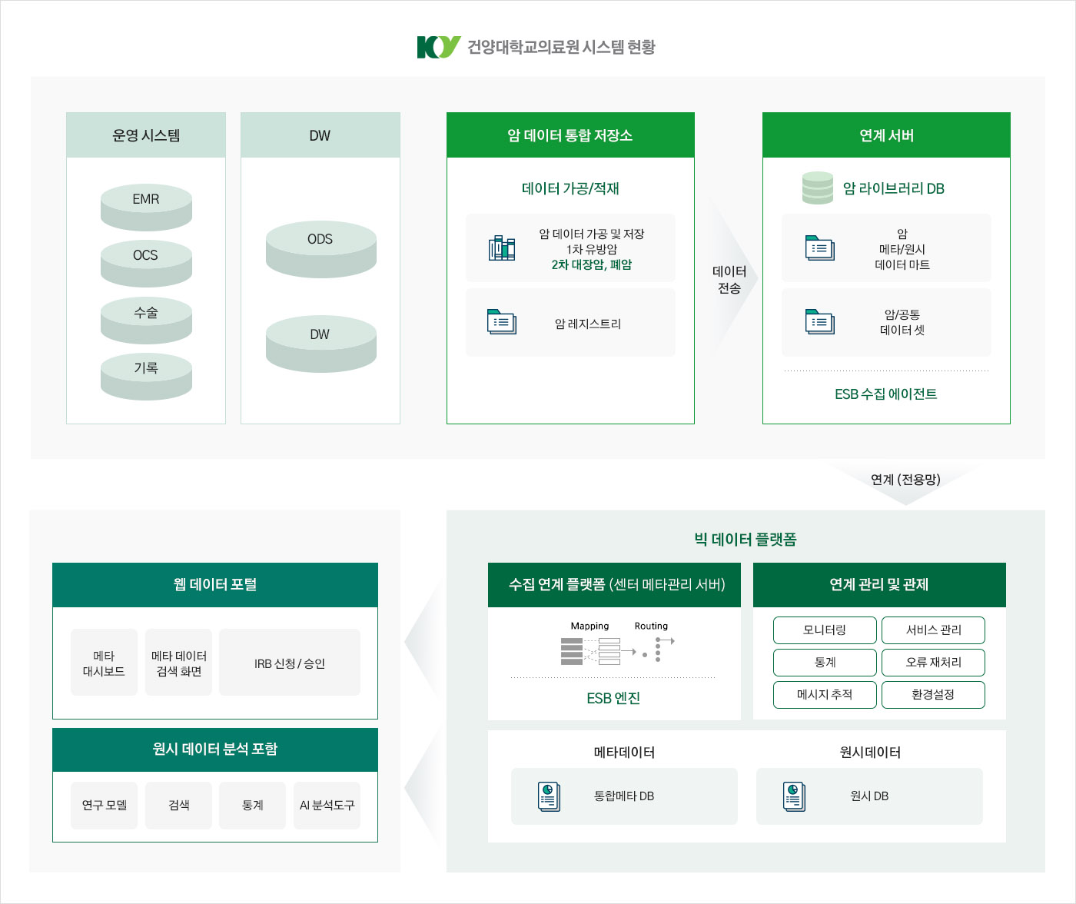Screen dimensions: 1076x904
Task: Select the 오류 재처리 button
Action: pyautogui.click(x=933, y=663)
